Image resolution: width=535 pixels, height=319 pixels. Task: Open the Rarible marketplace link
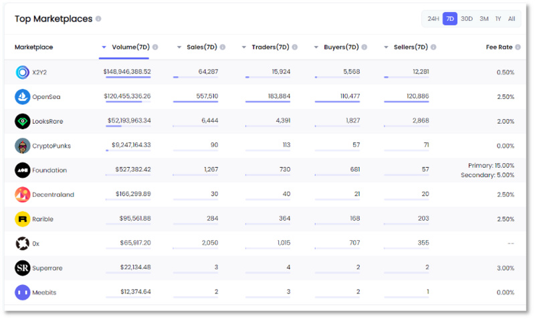(43, 219)
